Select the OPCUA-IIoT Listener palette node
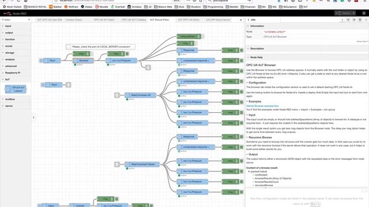This screenshot has height=207, width=369. 16,89
